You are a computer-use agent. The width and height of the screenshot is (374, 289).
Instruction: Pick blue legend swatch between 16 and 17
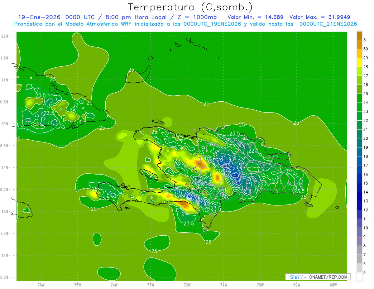click(x=359, y=170)
